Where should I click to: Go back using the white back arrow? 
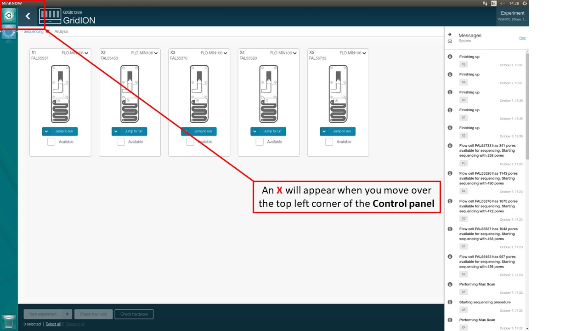point(28,16)
